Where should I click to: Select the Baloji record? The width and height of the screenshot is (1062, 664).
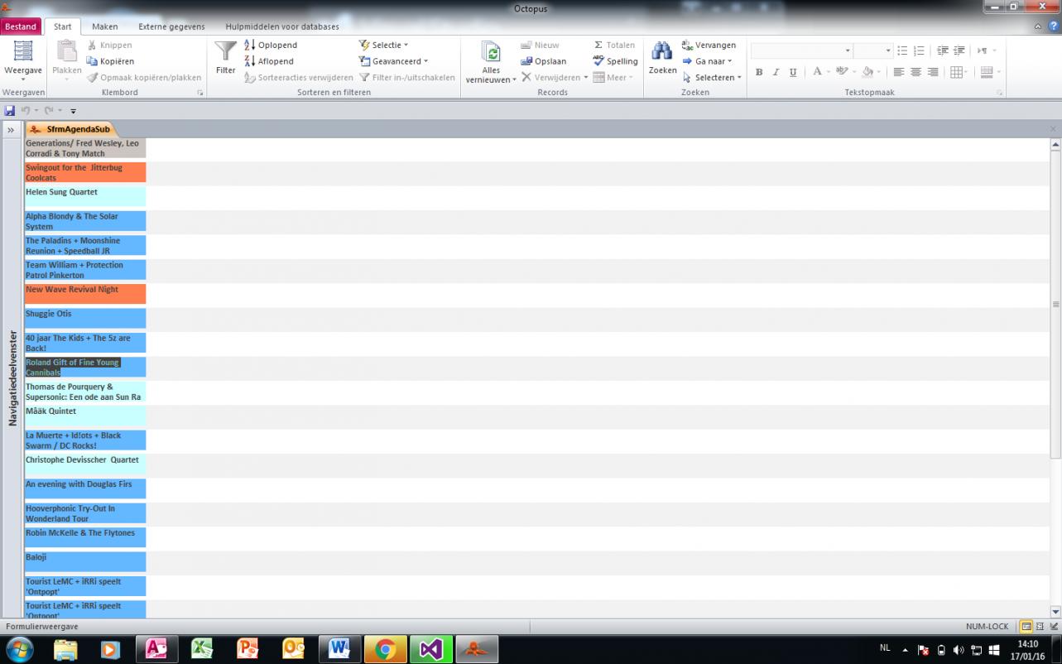pos(85,561)
